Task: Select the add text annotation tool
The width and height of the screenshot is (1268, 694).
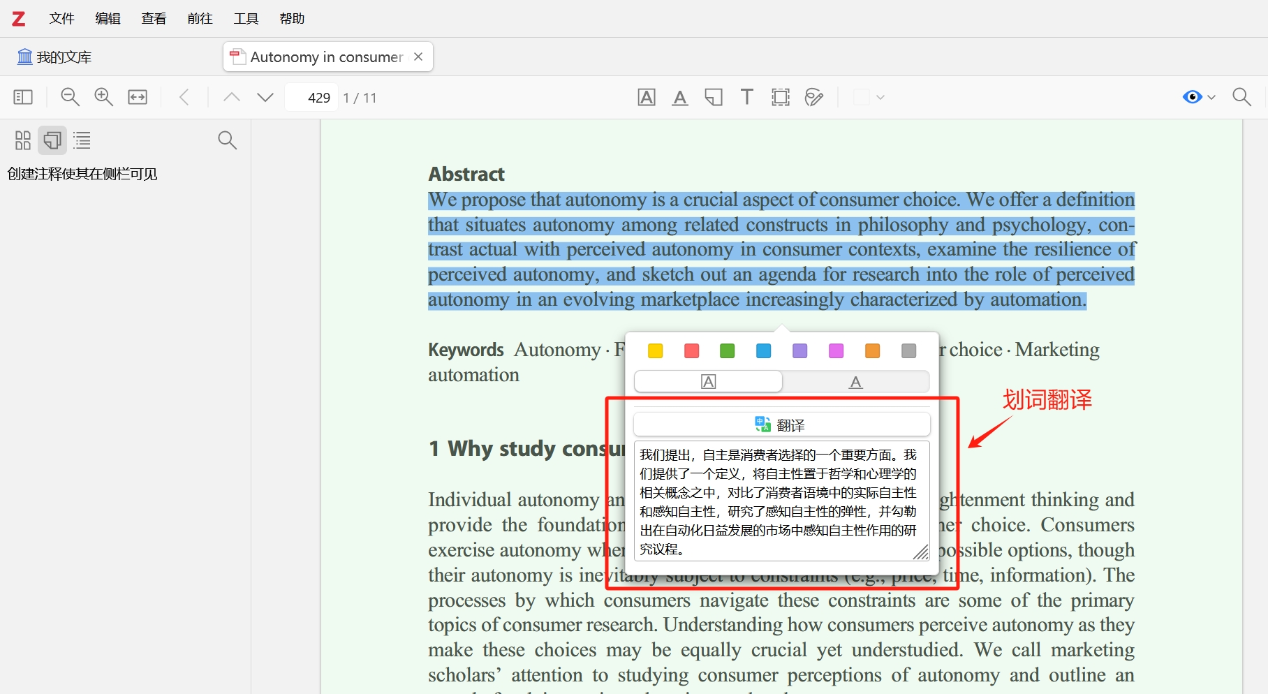Action: pos(746,97)
